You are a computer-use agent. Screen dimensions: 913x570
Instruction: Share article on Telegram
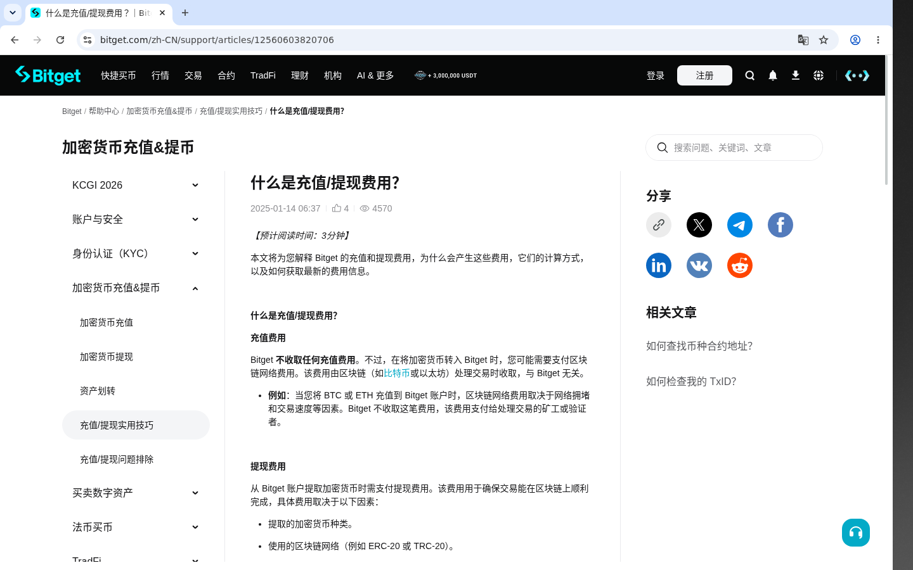[x=740, y=225]
